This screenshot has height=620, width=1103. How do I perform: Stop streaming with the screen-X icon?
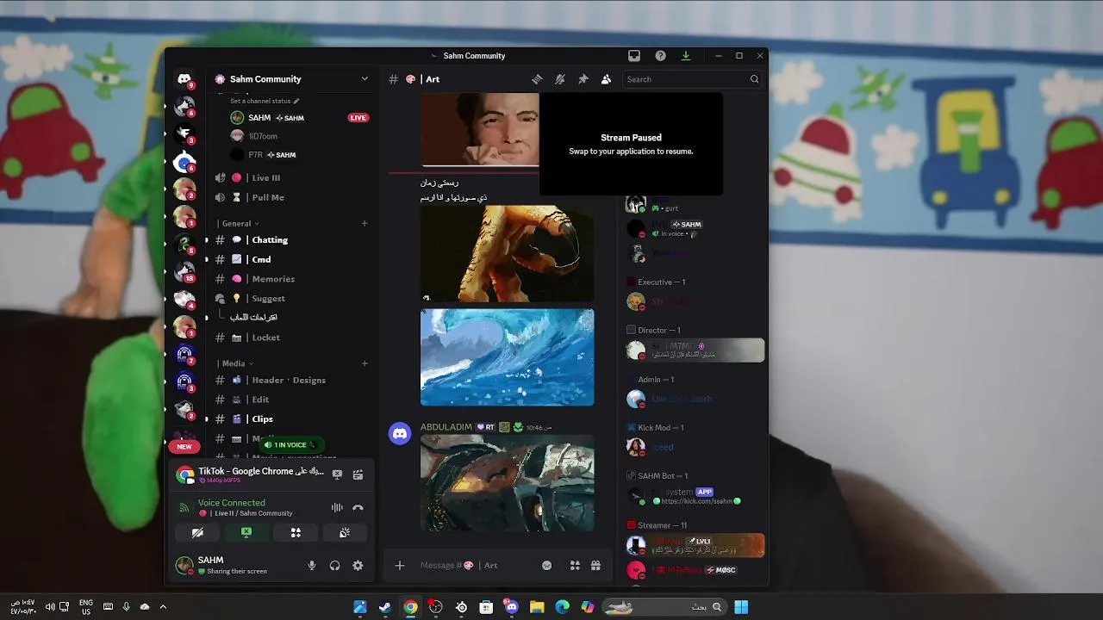(x=337, y=474)
